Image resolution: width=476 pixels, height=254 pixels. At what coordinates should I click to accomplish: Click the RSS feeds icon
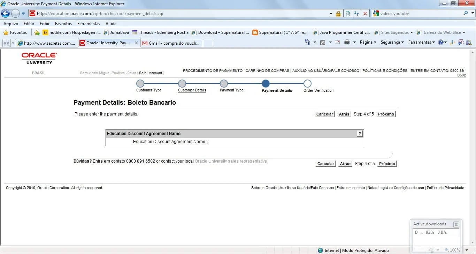point(323,42)
